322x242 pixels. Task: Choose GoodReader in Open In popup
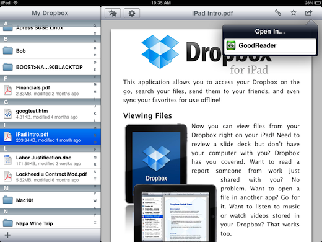pyautogui.click(x=270, y=45)
